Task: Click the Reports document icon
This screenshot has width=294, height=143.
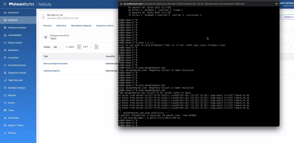Action: (5, 96)
